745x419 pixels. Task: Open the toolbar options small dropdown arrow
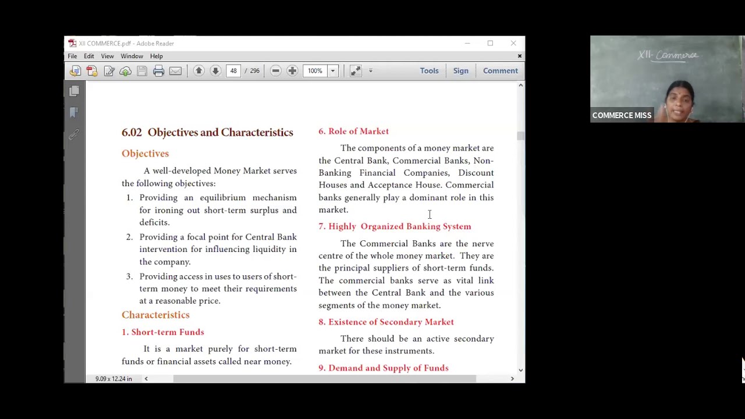point(370,71)
